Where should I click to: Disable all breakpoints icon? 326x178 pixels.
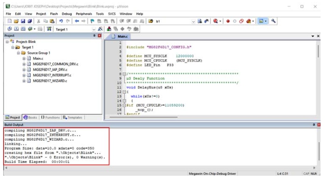point(242,21)
